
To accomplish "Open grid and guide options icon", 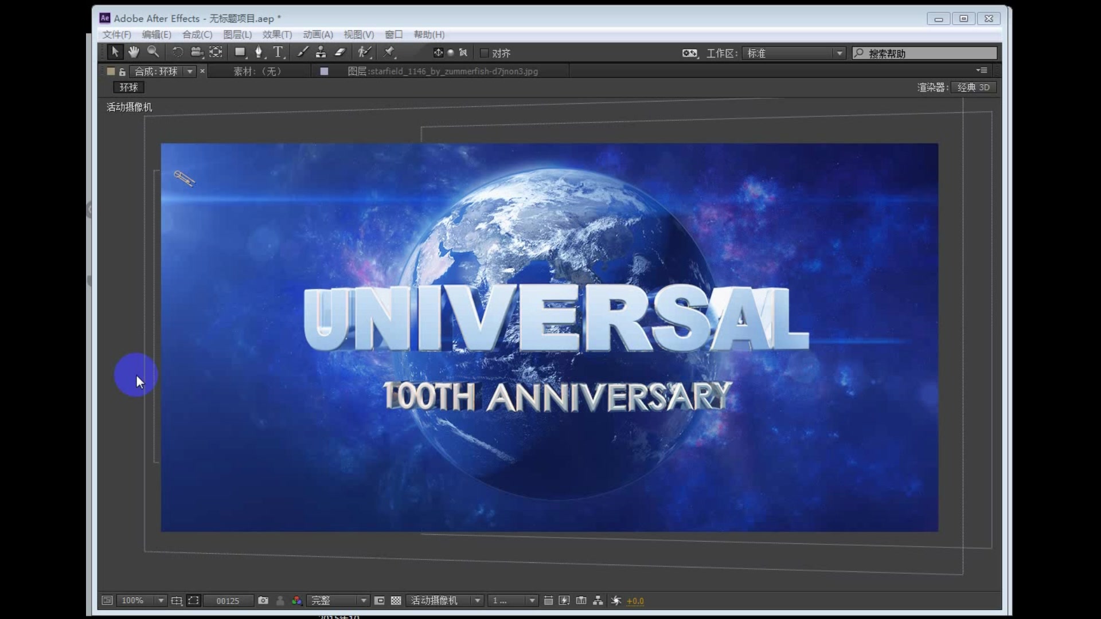I will 177,600.
